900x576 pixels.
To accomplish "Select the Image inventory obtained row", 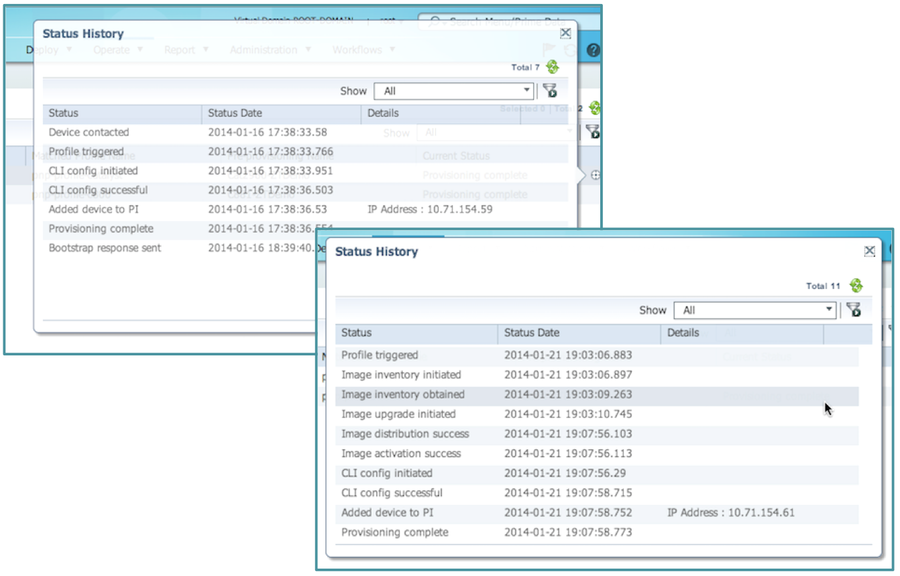I will (402, 395).
